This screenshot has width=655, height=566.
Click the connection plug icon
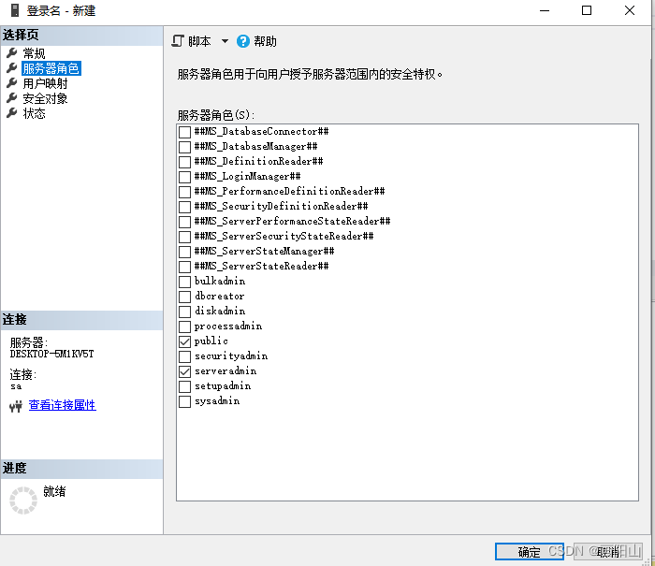(16, 406)
